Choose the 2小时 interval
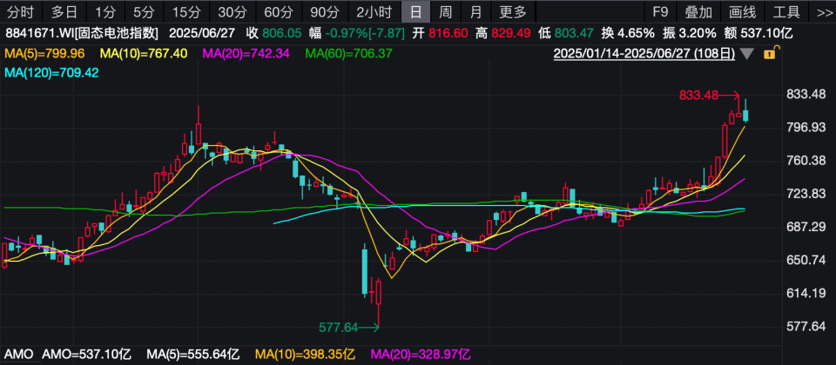Image resolution: width=836 pixels, height=365 pixels. (373, 11)
